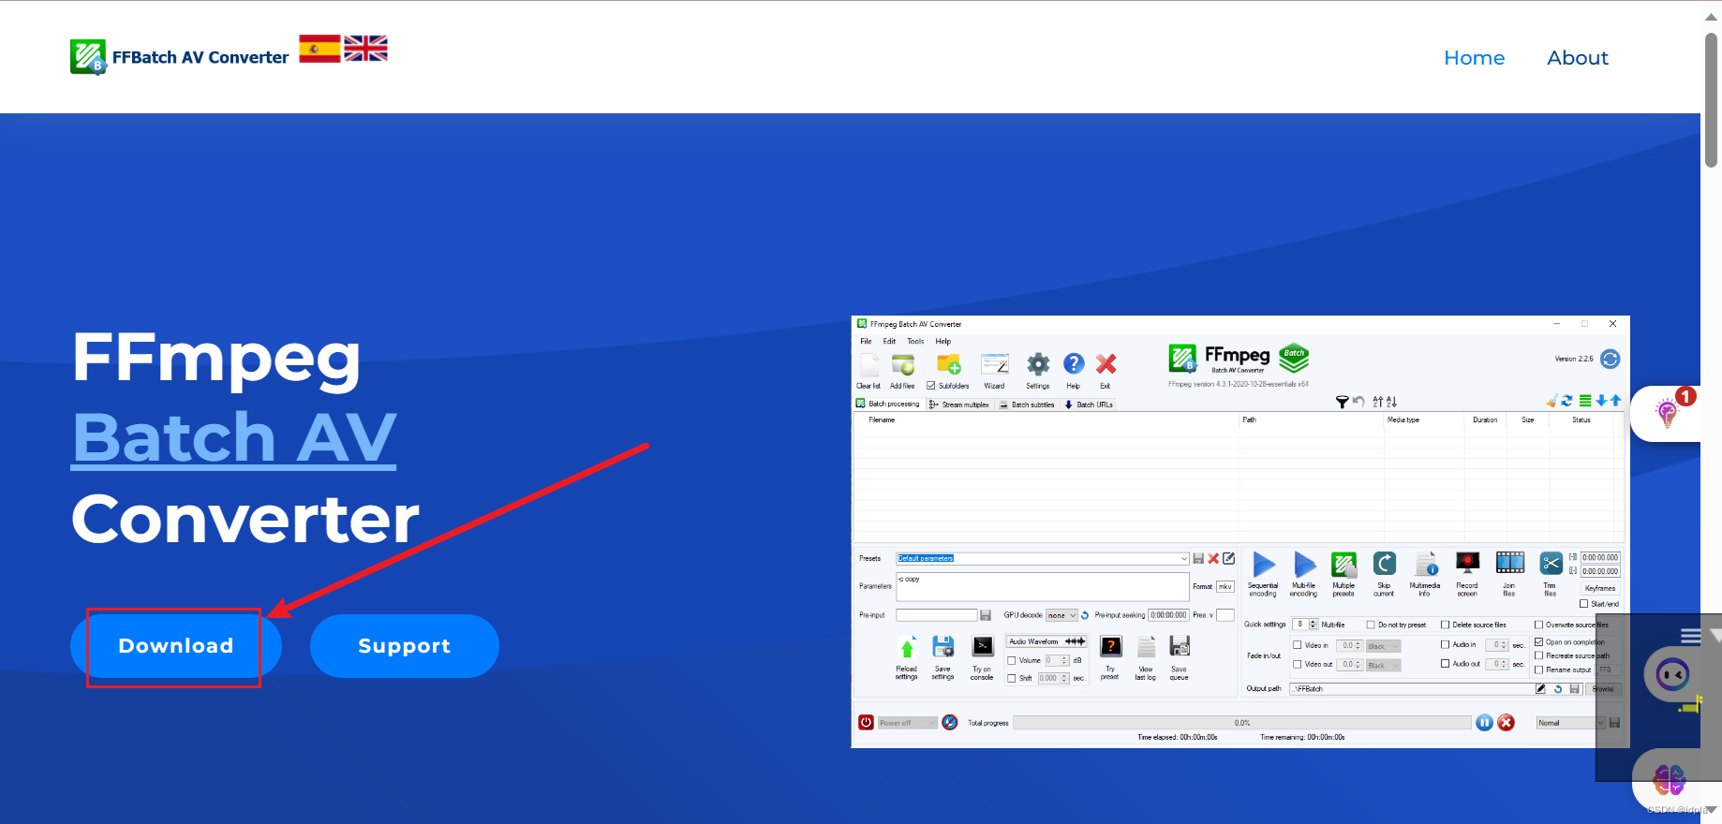The width and height of the screenshot is (1722, 824).
Task: Click the Trim files scissors icon
Action: point(1551,564)
